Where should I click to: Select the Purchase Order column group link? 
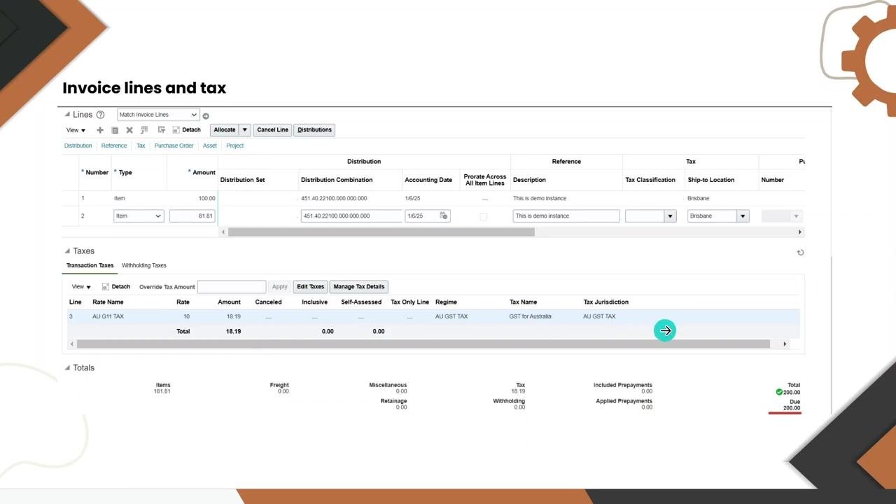click(x=174, y=146)
